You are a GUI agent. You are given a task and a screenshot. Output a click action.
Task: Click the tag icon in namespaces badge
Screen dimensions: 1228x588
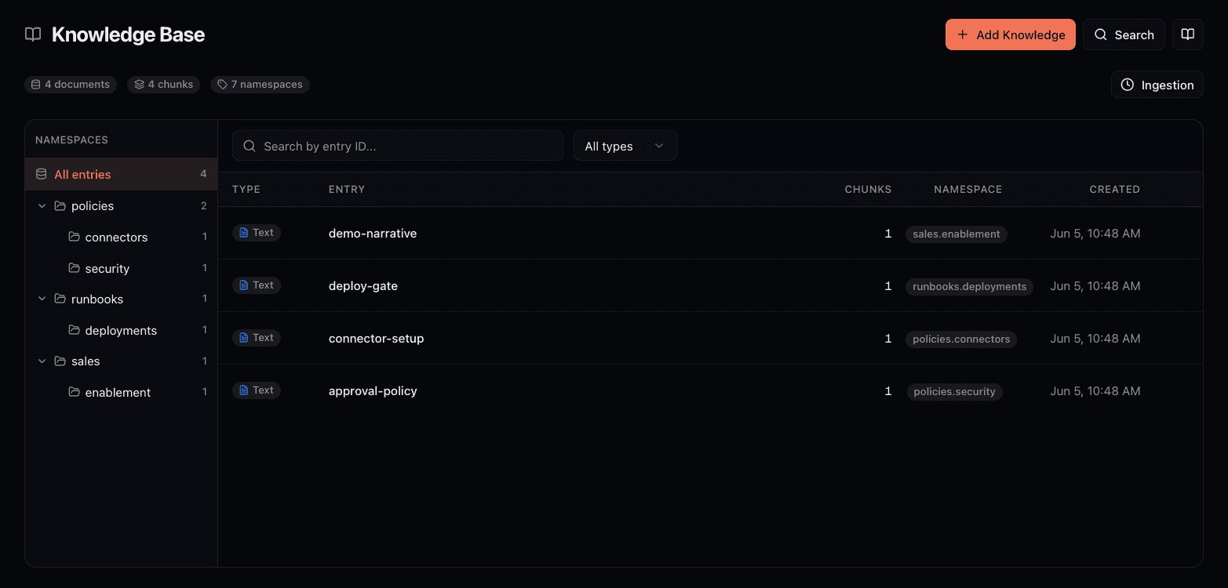click(222, 85)
